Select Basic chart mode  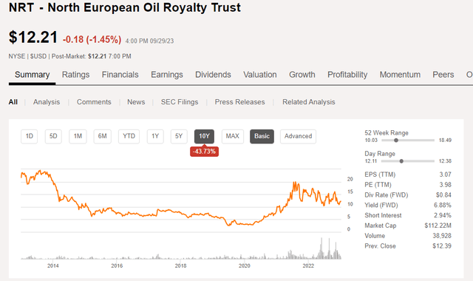[262, 136]
